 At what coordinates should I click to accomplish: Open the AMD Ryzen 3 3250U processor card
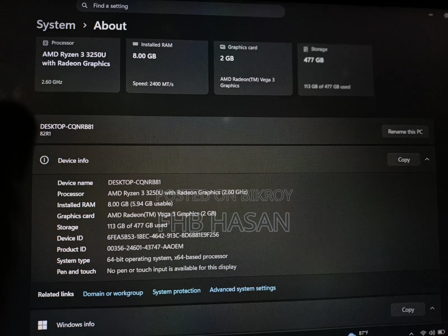point(78,65)
